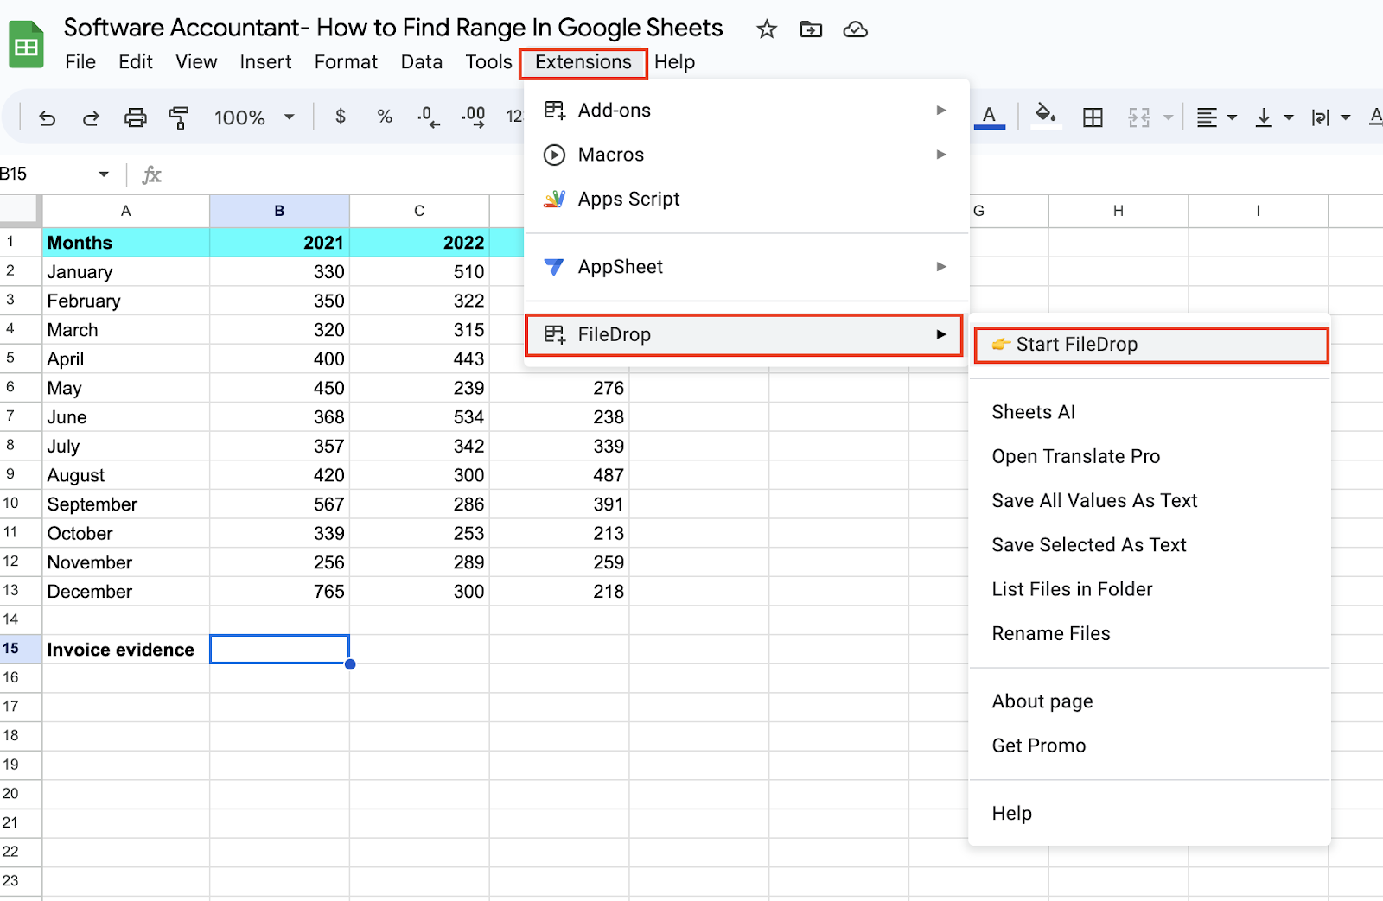
Task: Open the About page entry
Action: coord(1150,701)
